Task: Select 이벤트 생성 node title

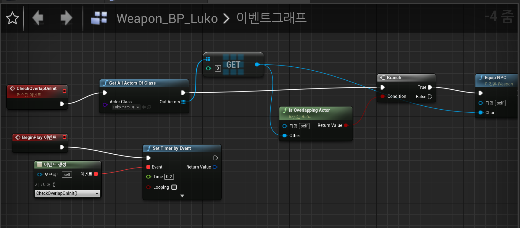Action: (x=55, y=165)
